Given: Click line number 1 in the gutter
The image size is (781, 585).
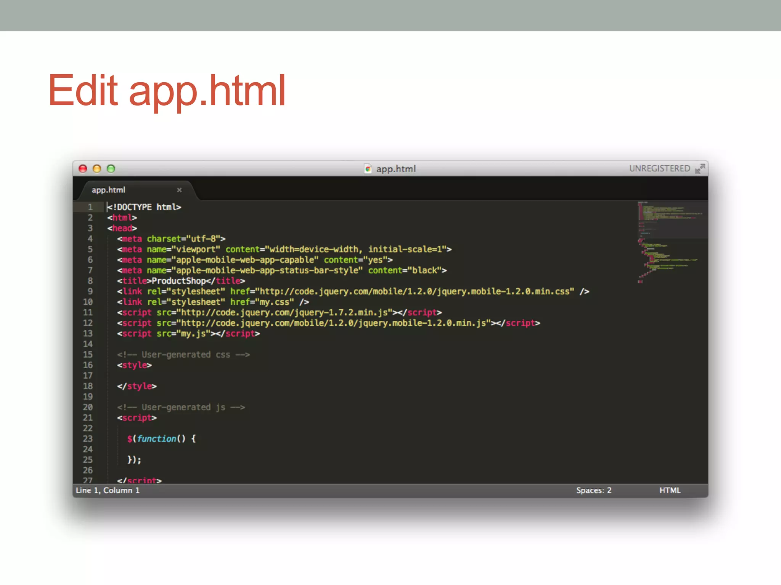Looking at the screenshot, I should [x=90, y=207].
